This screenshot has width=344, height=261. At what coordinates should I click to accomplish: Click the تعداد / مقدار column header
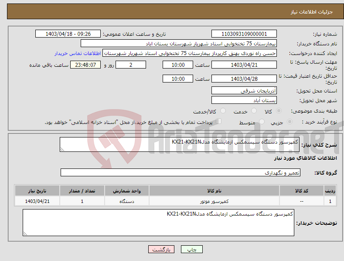[x=82, y=190]
